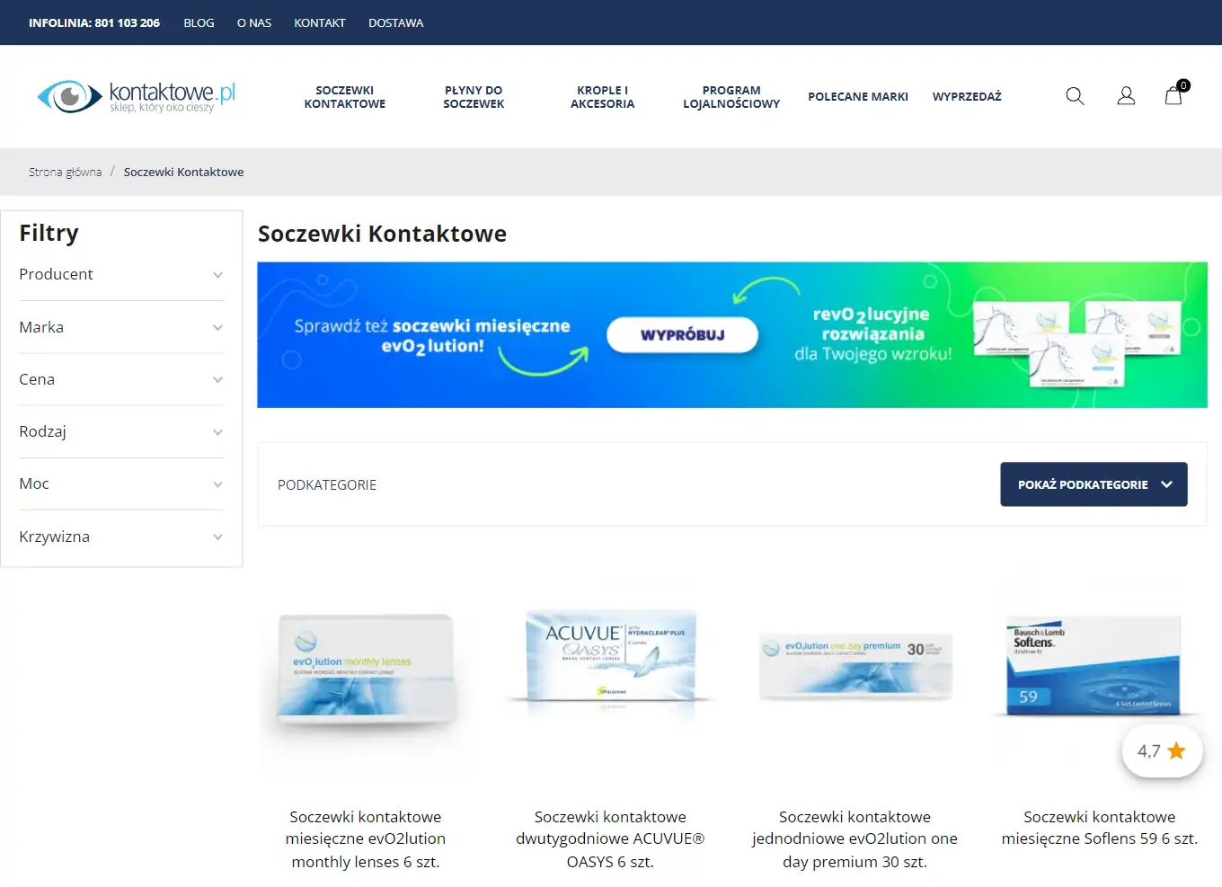Click the PODKATEGORIE label

click(327, 485)
